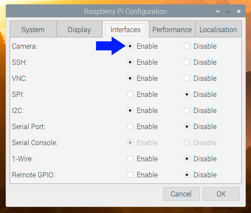The width and height of the screenshot is (251, 213).
Task: Open the System tab
Action: [x=33, y=29]
